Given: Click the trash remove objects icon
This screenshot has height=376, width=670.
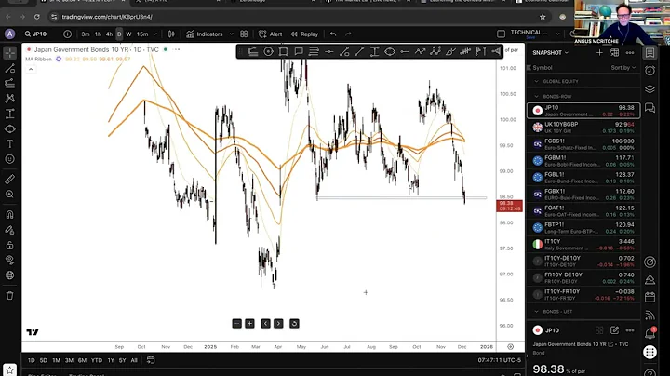Looking at the screenshot, I should pyautogui.click(x=10, y=296).
